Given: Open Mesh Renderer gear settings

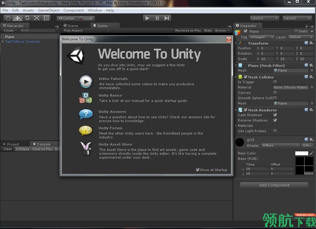Looking at the screenshot, I should point(311,110).
